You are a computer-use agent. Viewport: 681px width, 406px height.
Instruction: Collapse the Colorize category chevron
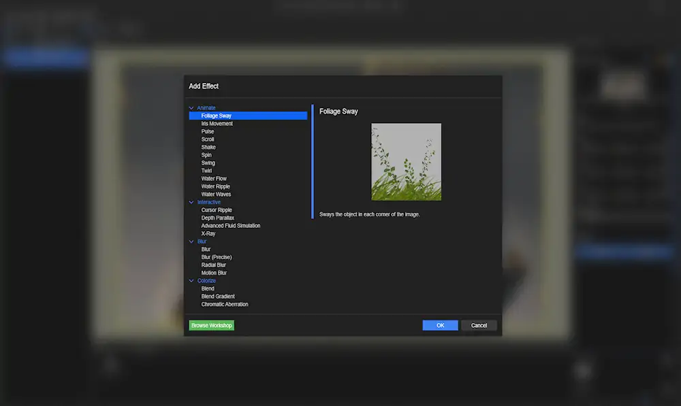[191, 281]
